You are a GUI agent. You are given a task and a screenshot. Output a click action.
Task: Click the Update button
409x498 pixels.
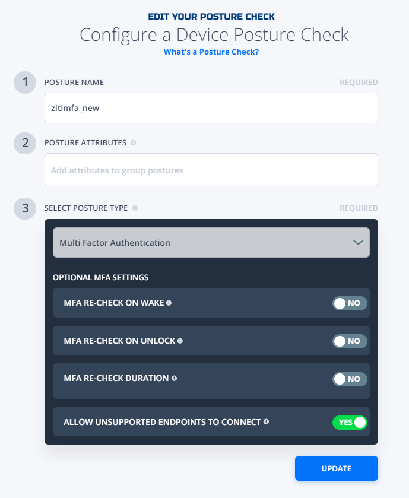tap(336, 468)
